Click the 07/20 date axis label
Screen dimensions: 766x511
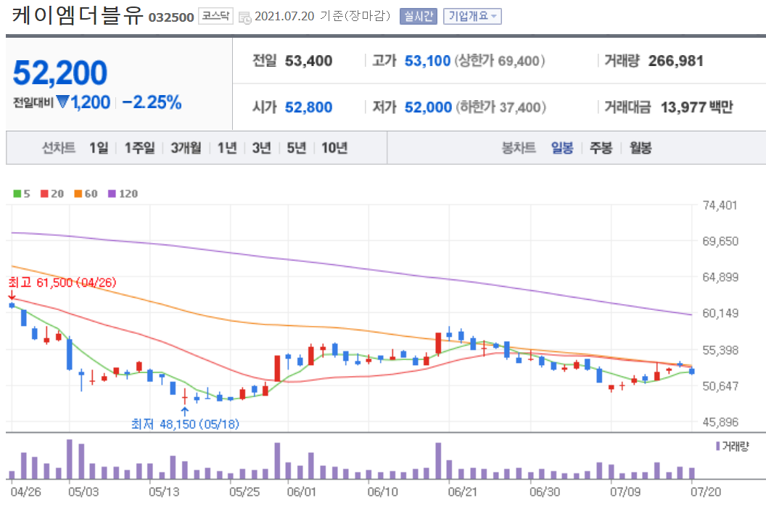tap(705, 491)
